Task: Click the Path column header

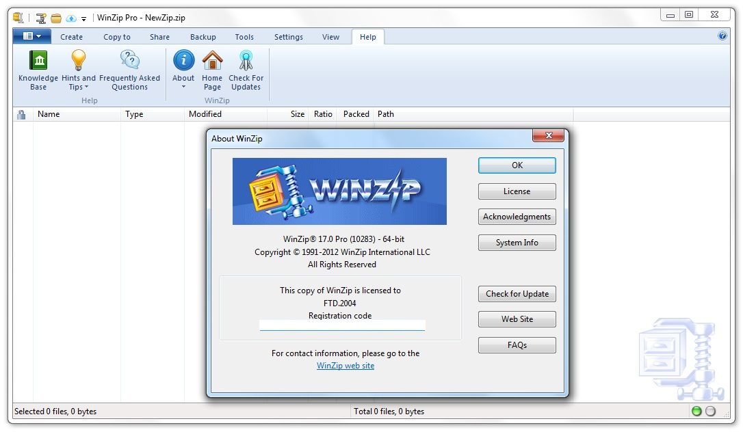Action: coord(473,115)
